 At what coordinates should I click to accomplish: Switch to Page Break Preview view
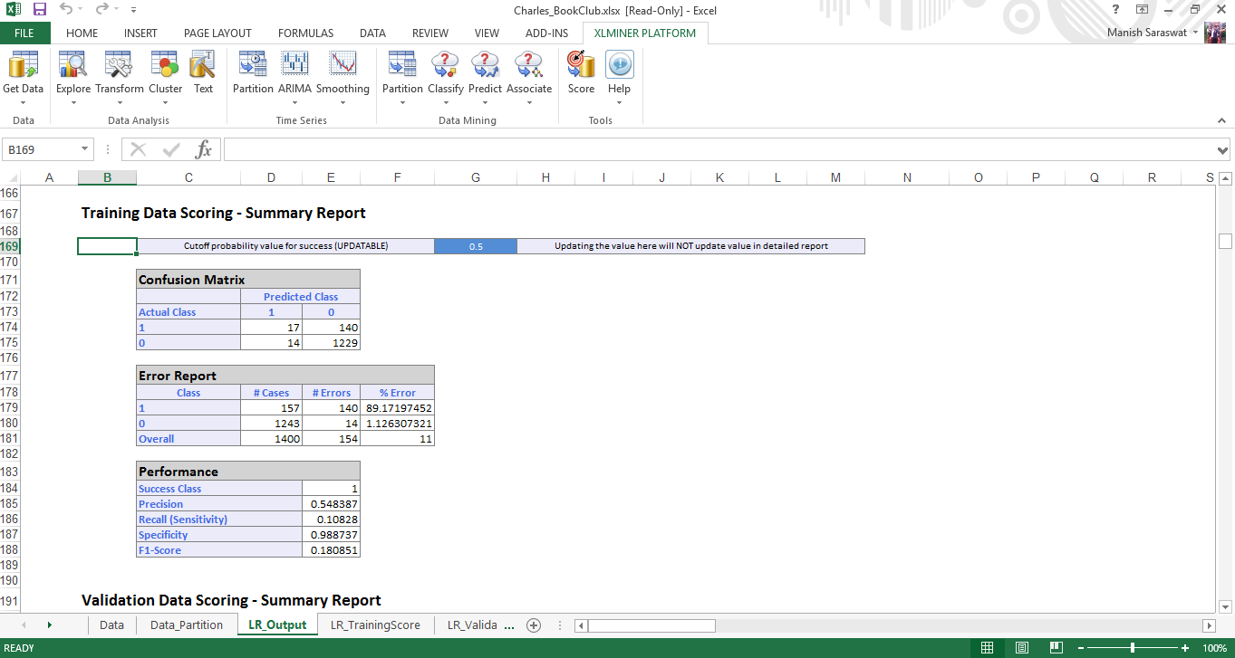click(x=1056, y=648)
